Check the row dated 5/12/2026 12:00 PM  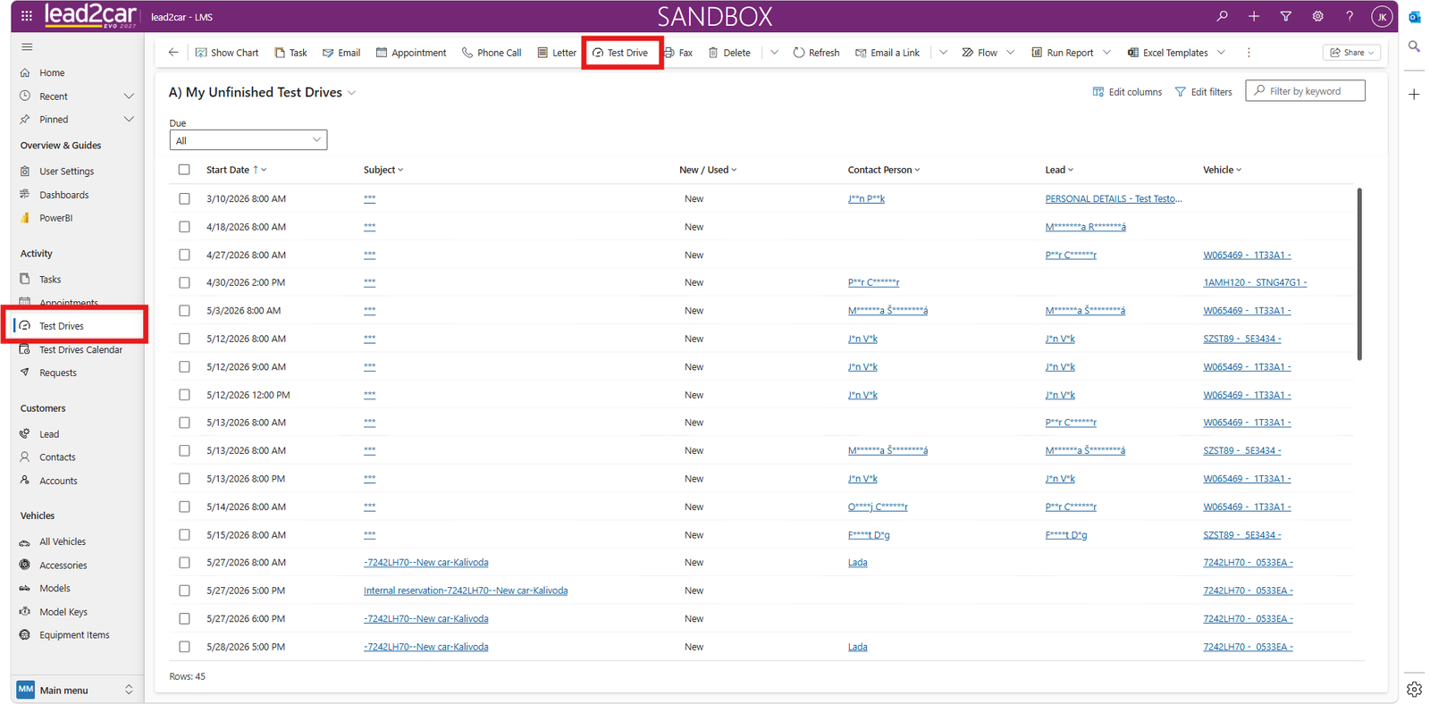coord(184,395)
